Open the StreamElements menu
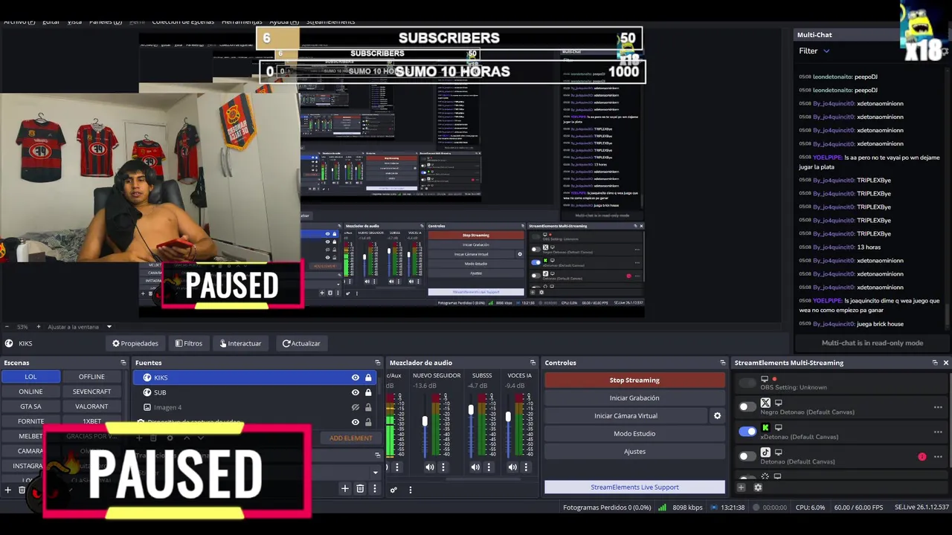 click(330, 22)
